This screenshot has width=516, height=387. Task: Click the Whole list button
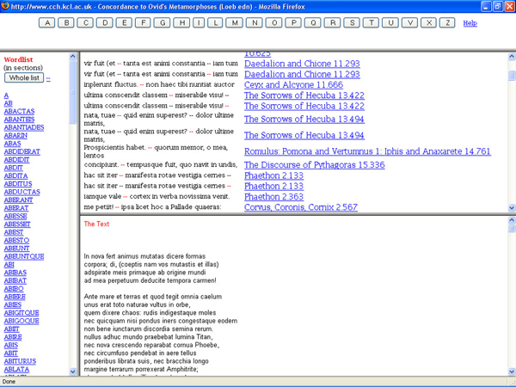24,78
